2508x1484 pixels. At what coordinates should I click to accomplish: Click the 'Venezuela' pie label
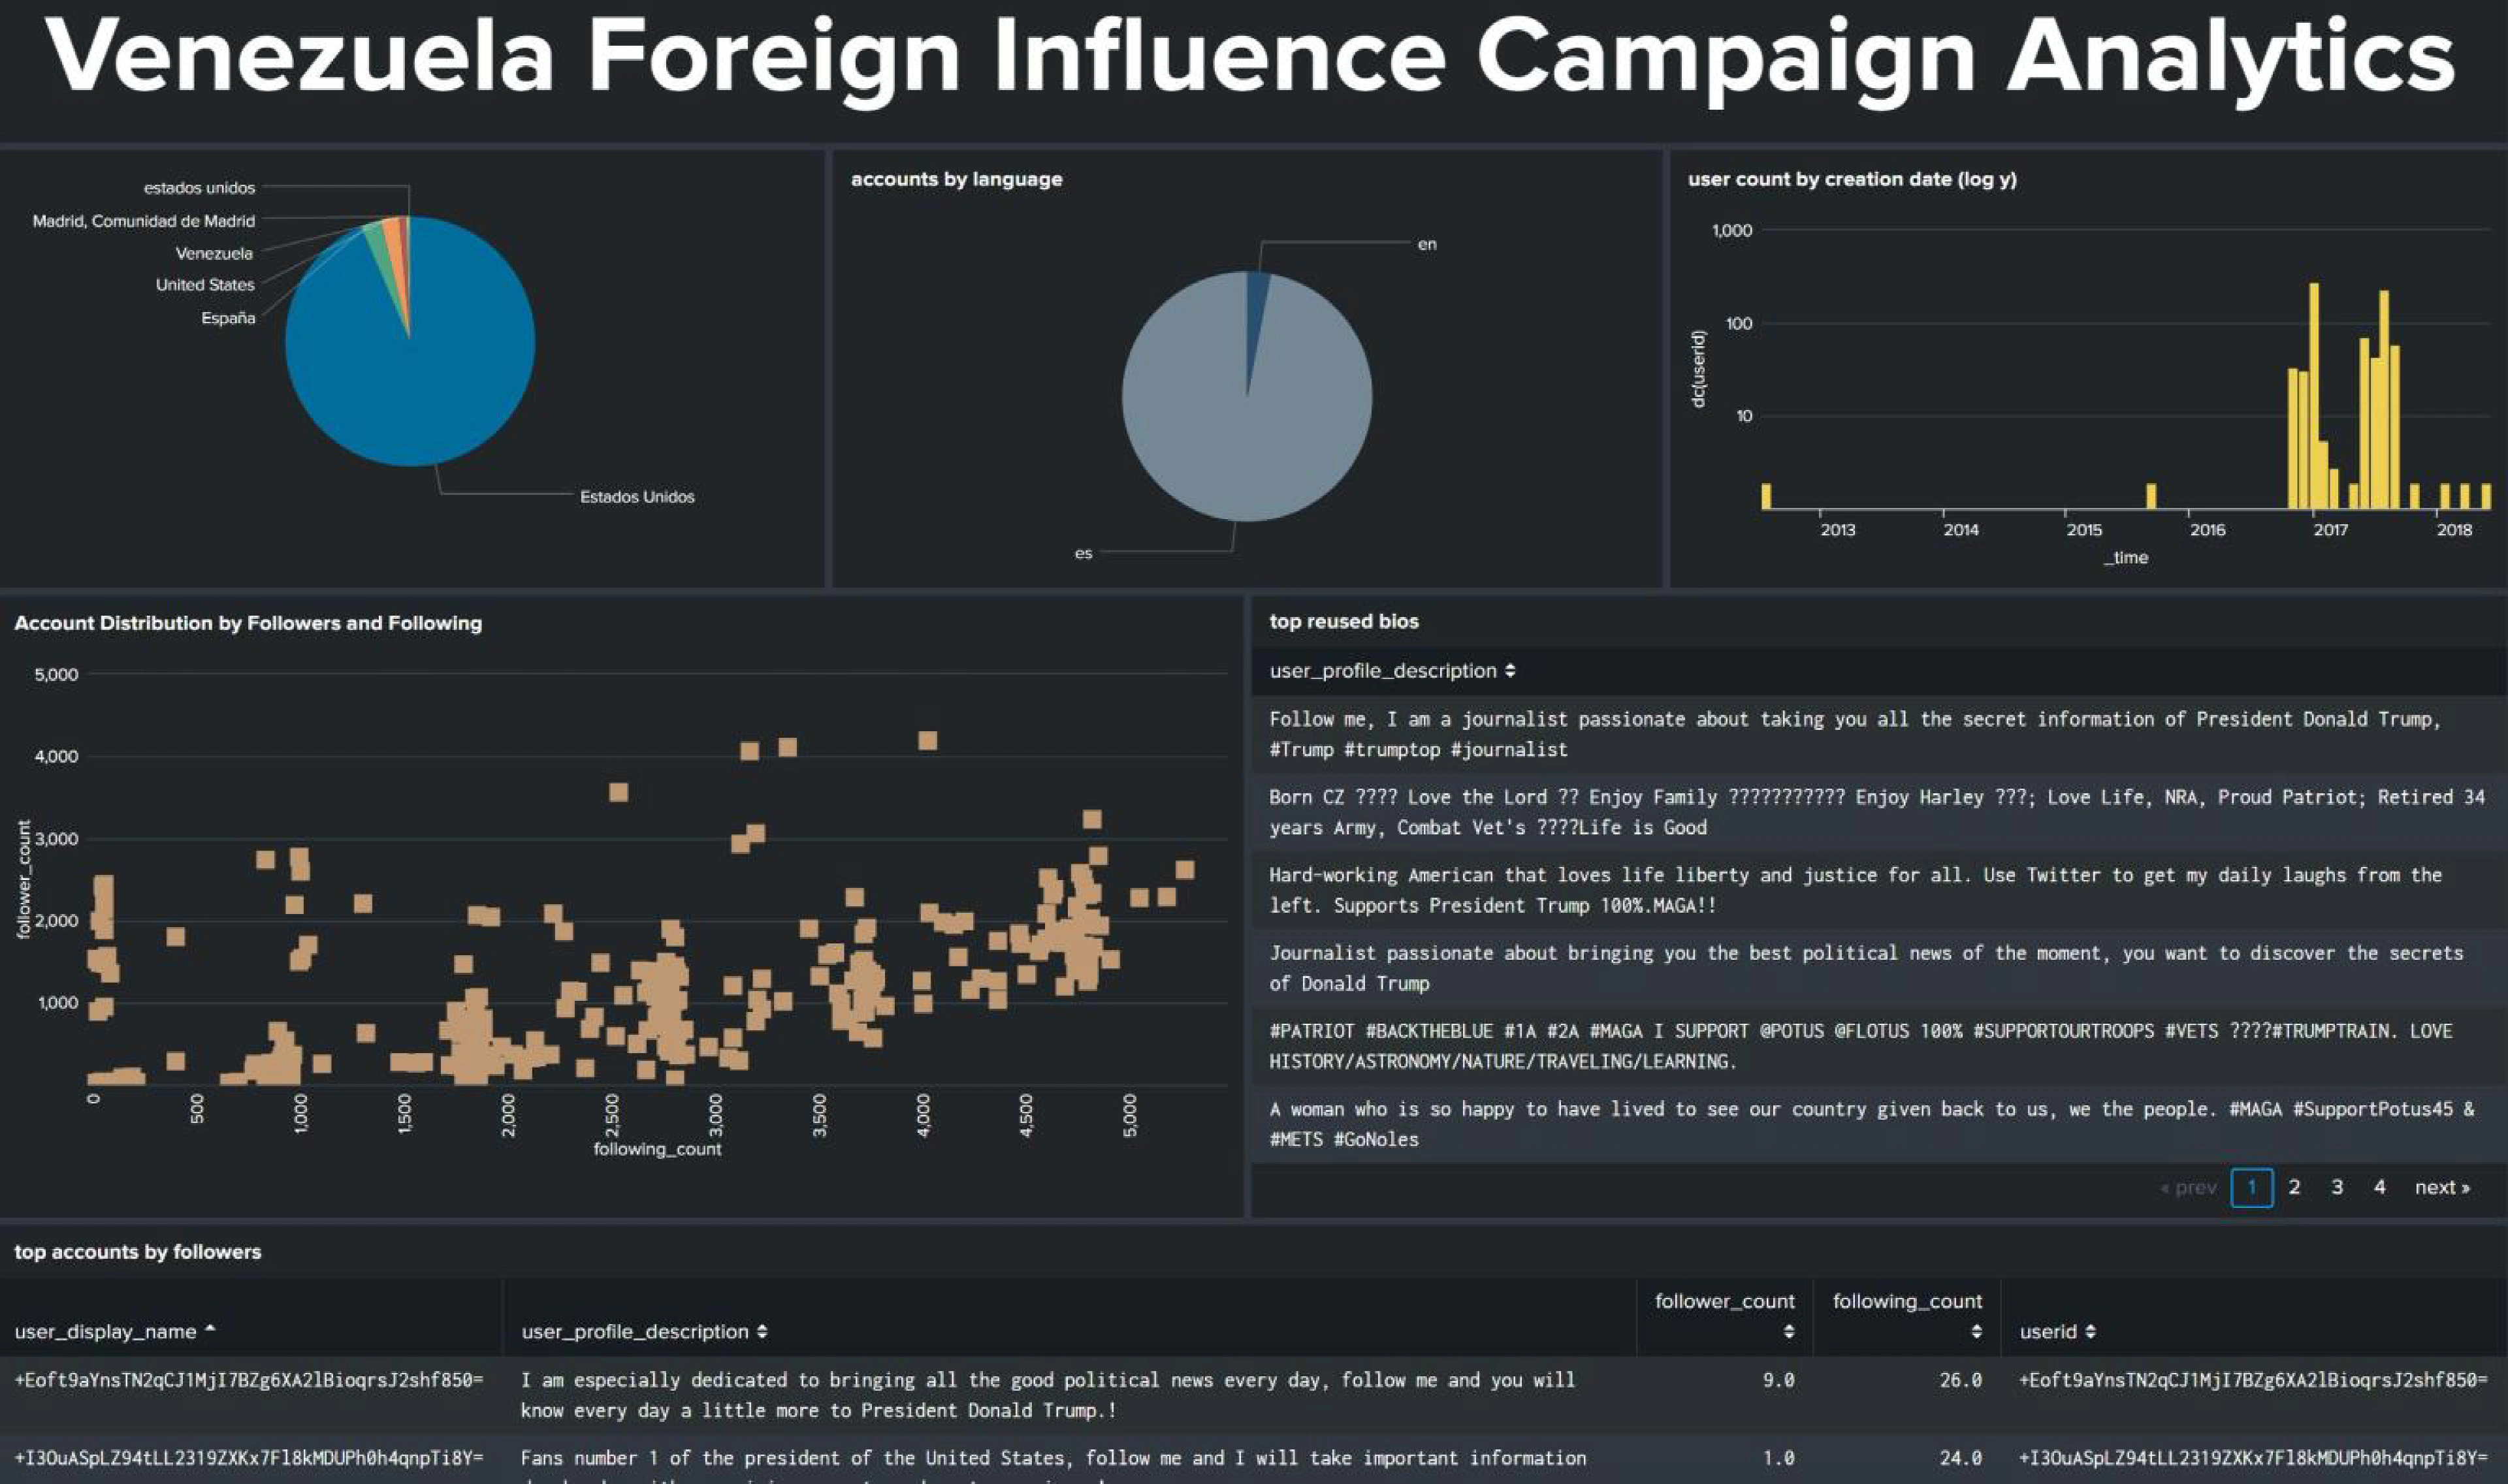[x=214, y=253]
